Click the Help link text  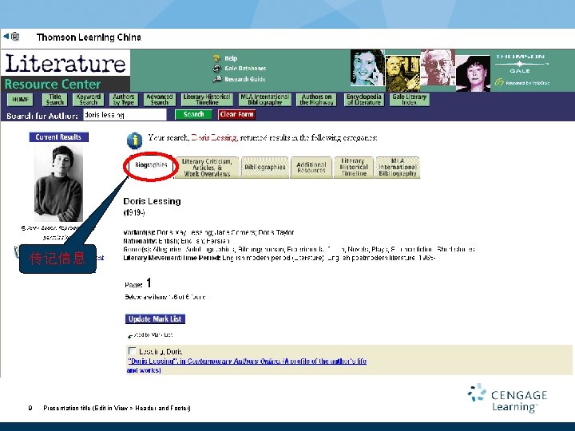click(x=231, y=58)
